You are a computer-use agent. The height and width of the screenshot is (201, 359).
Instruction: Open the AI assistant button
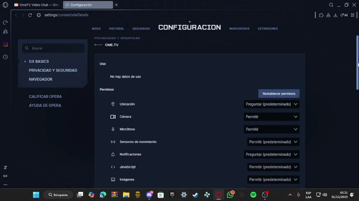tap(344, 15)
